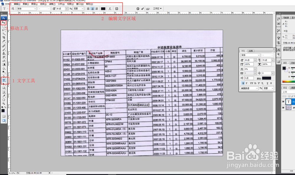Select the Eyedropper tool
295x175 pixels.
pyautogui.click(x=4, y=96)
